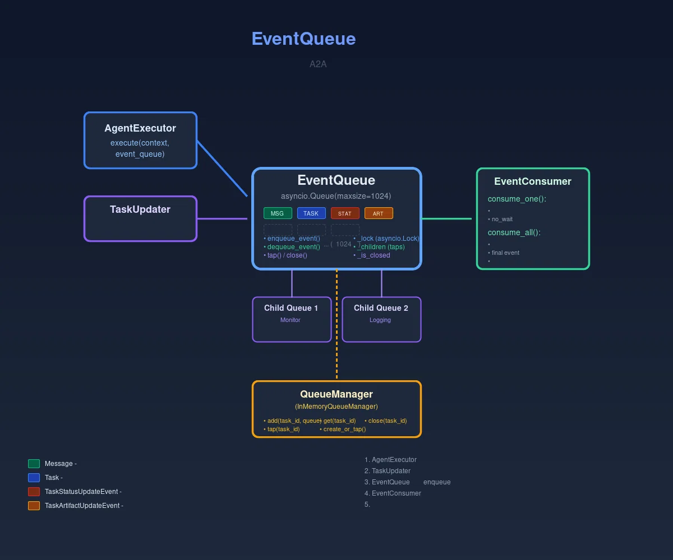Click the "_lock (asyncio.Lock)" text

point(386,239)
